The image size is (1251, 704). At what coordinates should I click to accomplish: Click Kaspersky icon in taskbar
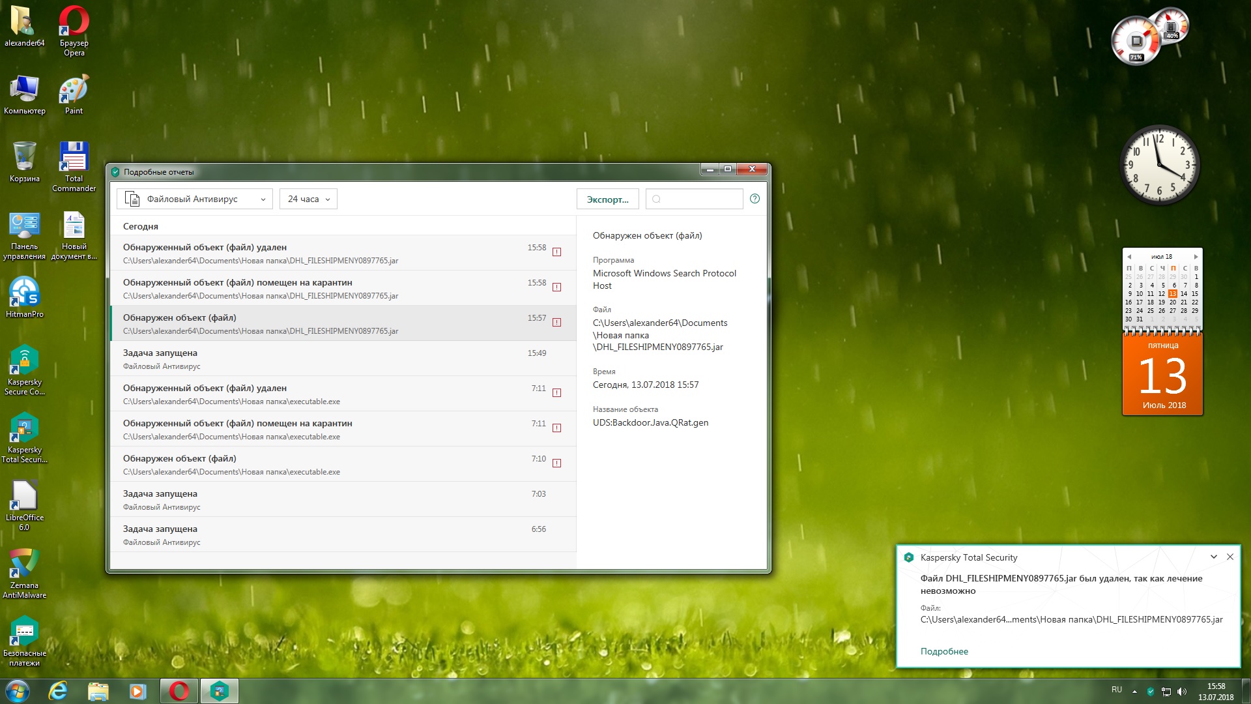[x=220, y=691]
